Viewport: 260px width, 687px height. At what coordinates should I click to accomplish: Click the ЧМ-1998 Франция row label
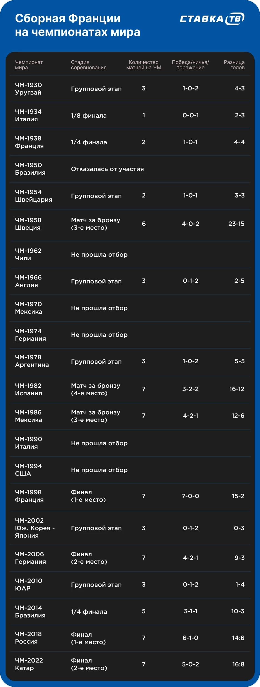point(29,496)
